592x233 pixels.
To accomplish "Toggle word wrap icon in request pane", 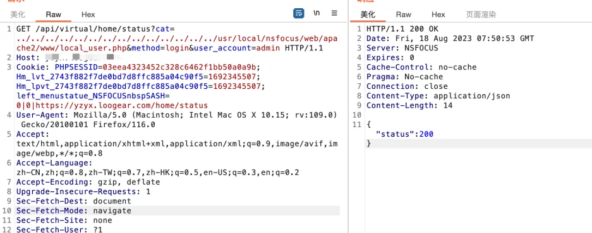I will click(299, 14).
